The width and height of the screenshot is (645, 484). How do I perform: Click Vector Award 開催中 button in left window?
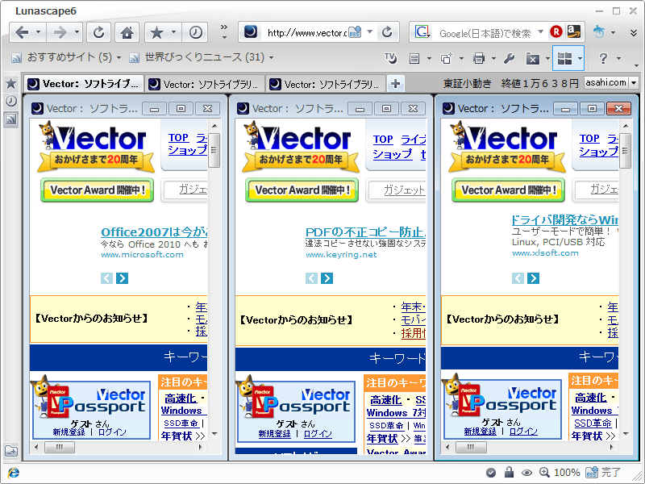pos(97,190)
